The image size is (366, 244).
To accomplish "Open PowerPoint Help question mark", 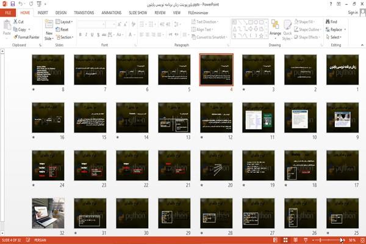I will [331, 4].
